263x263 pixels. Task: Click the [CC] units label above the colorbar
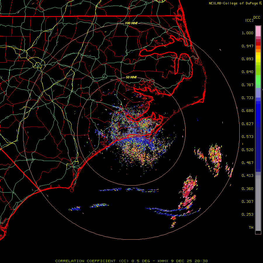(x=249, y=20)
